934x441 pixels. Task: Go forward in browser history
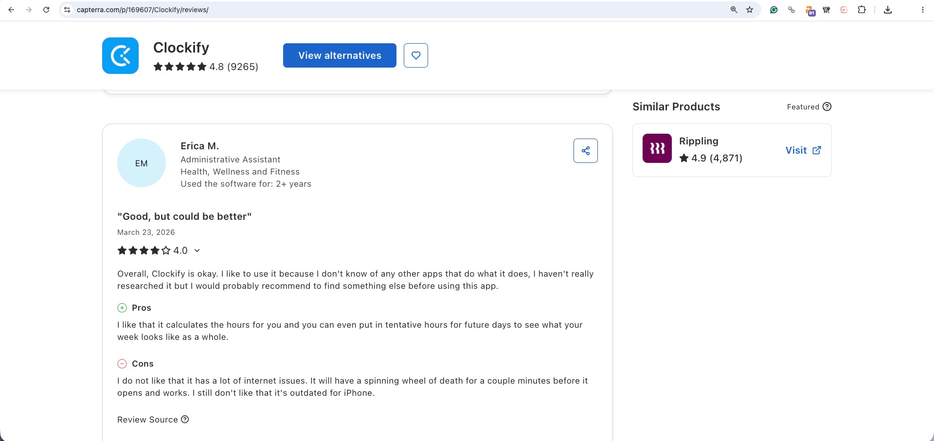tap(29, 10)
